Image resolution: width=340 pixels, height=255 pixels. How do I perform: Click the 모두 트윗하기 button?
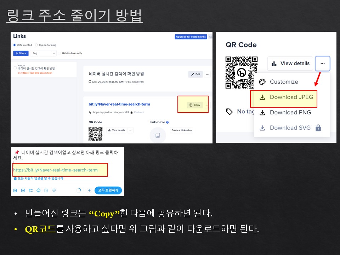coord(108,191)
